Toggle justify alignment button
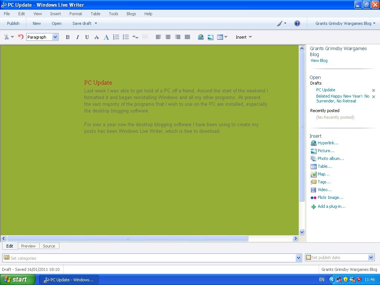 [x=187, y=37]
